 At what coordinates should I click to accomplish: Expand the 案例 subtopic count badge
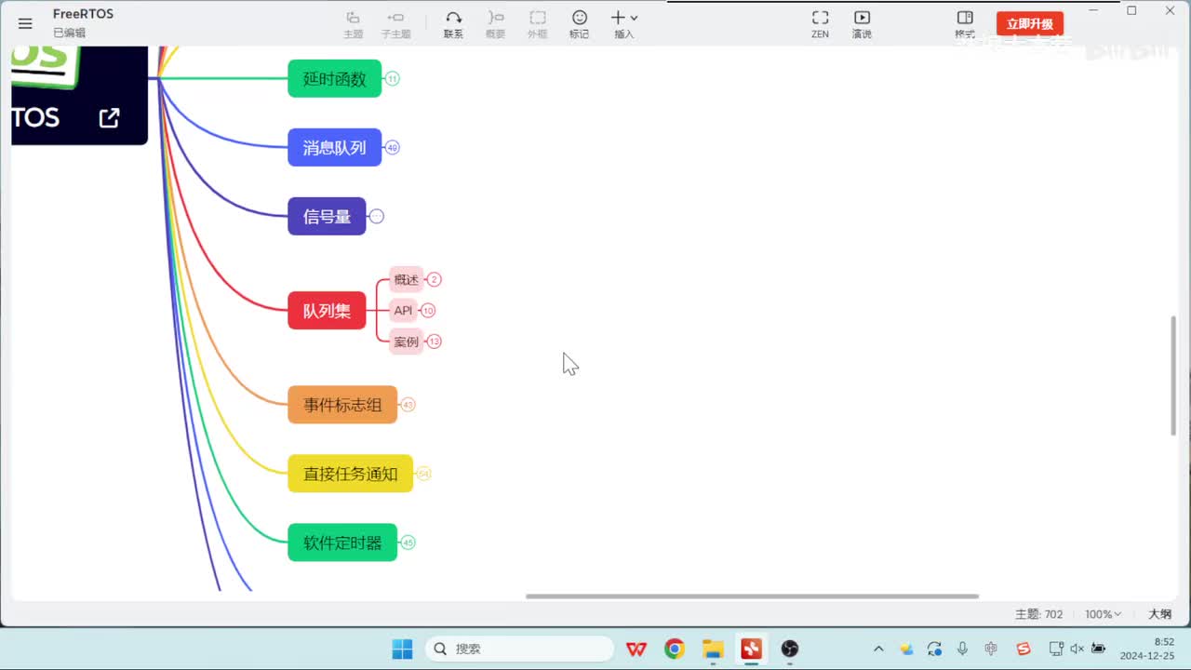point(435,342)
